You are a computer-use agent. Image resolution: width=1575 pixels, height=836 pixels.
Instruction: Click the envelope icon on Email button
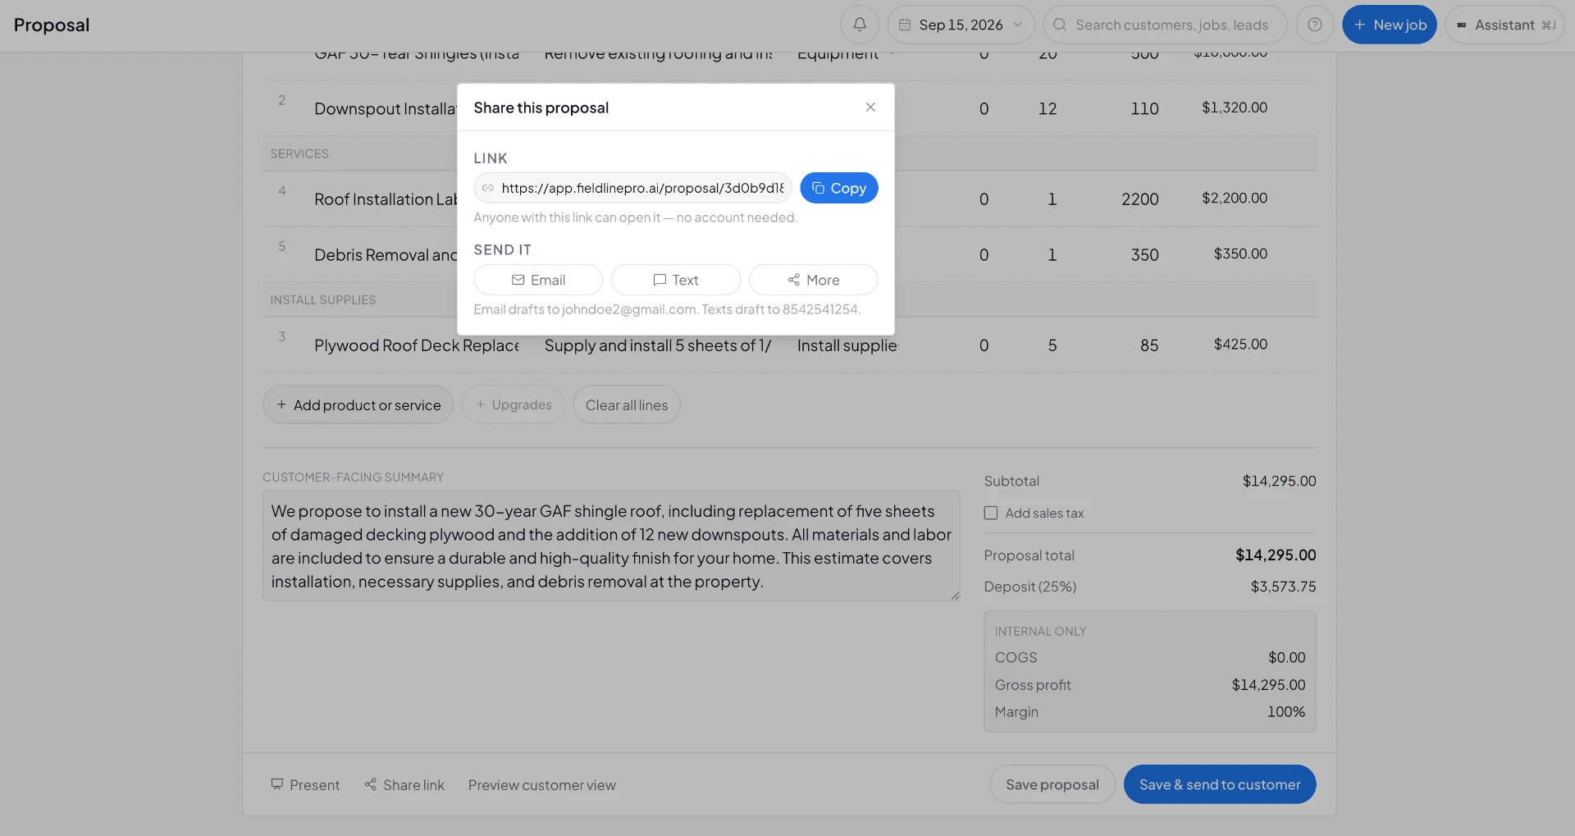[518, 280]
